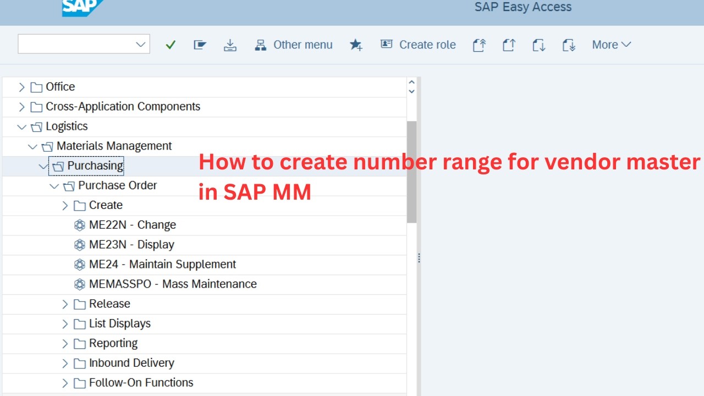The height and width of the screenshot is (396, 704).
Task: Open the Display/Change toolbar icon
Action: (200, 45)
